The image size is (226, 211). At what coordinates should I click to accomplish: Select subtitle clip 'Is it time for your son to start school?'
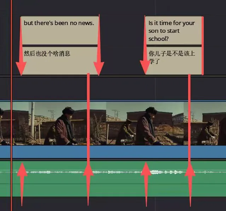tap(174, 30)
